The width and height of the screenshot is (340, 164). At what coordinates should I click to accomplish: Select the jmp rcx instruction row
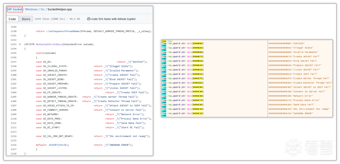coord(167,41)
